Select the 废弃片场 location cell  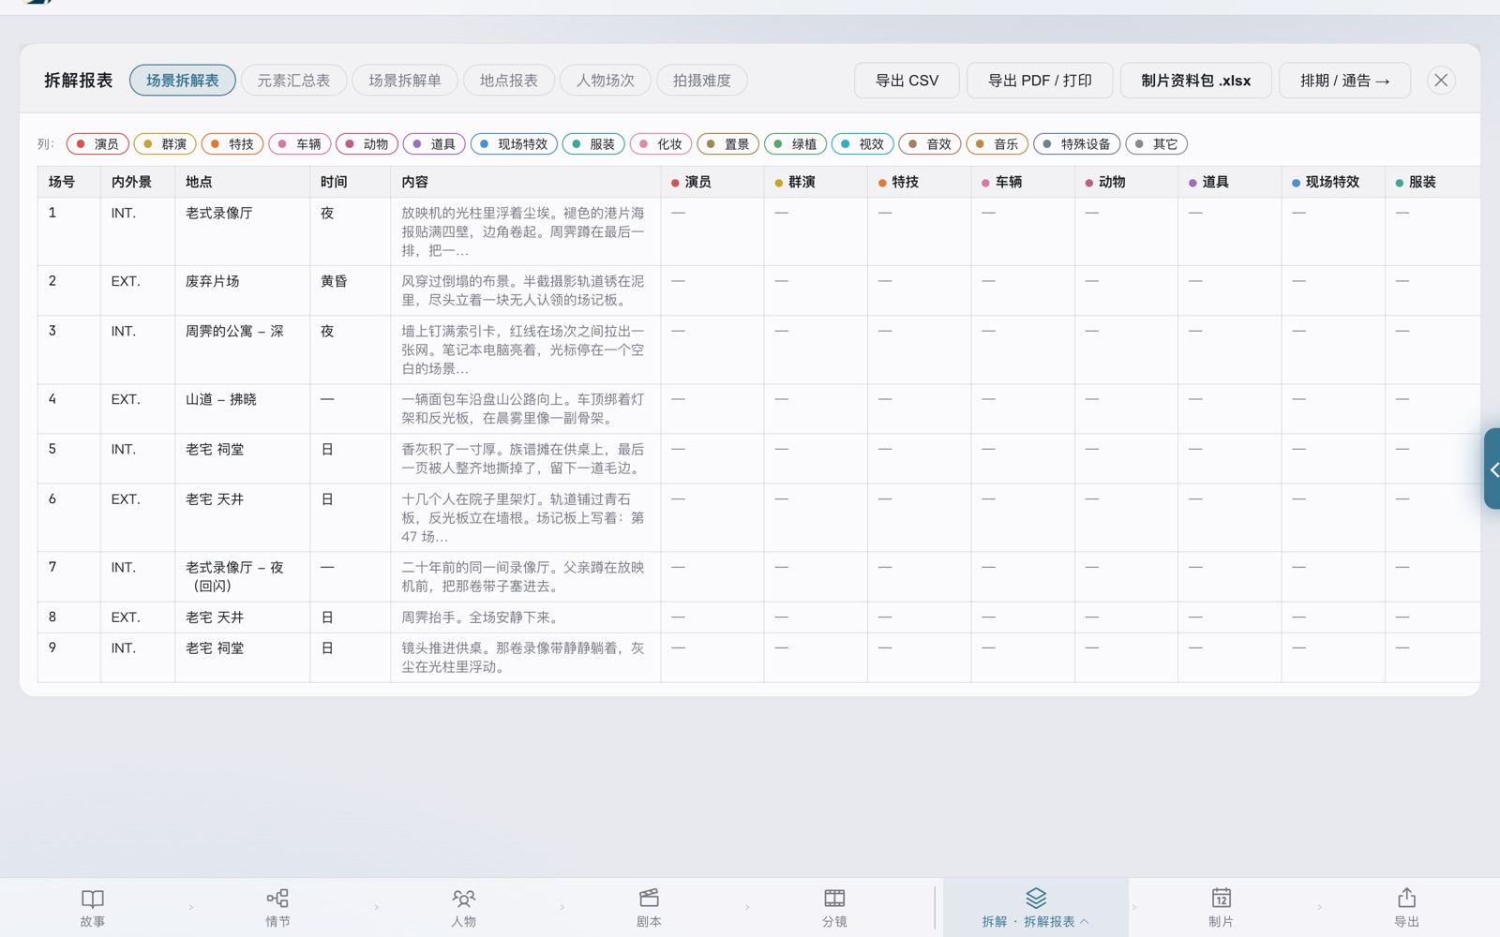(242, 290)
